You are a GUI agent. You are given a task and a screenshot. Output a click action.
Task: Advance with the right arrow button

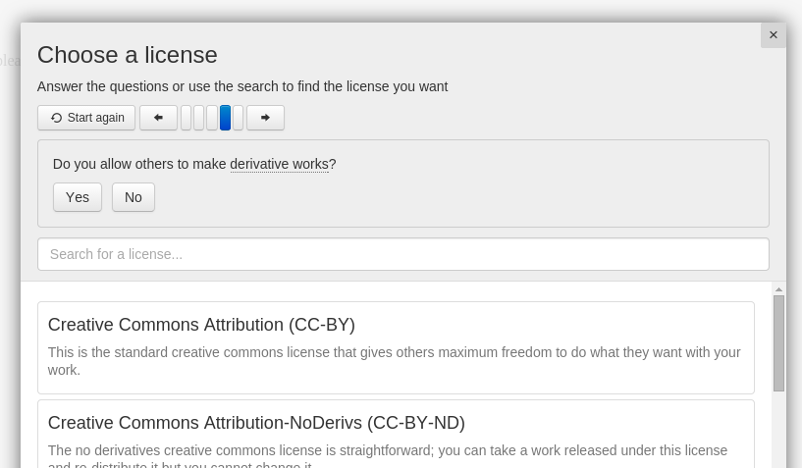click(x=265, y=118)
